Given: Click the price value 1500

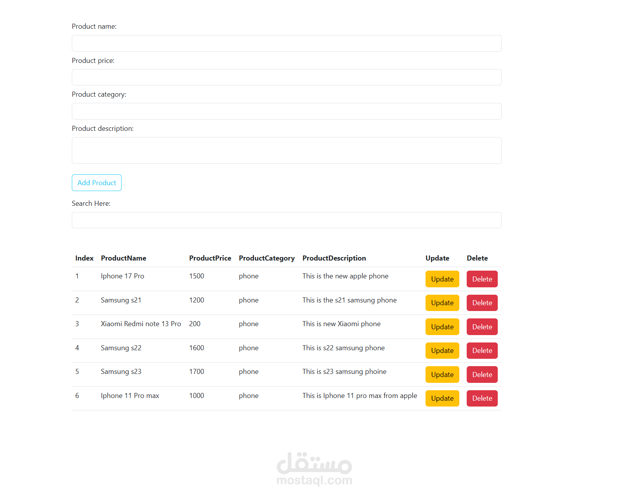Looking at the screenshot, I should pos(196,276).
